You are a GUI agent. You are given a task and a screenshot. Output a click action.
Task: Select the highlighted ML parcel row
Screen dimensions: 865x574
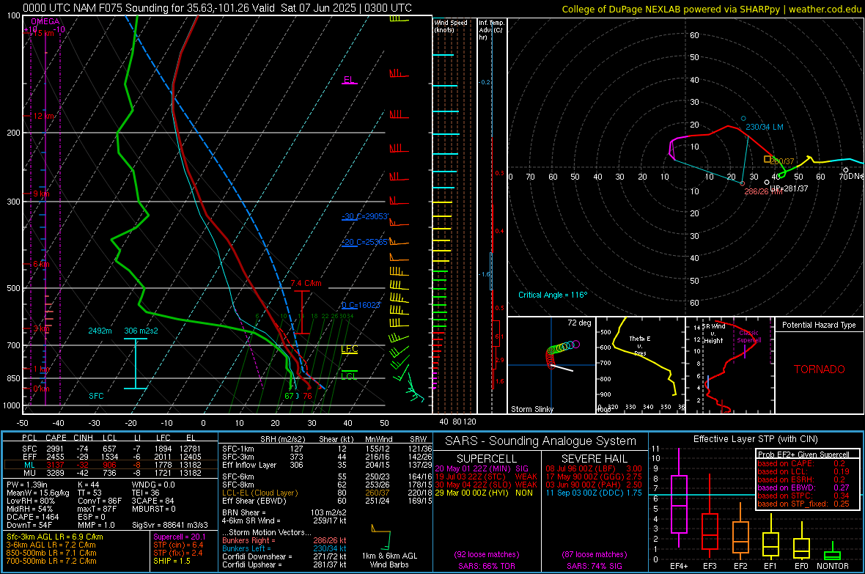(111, 465)
